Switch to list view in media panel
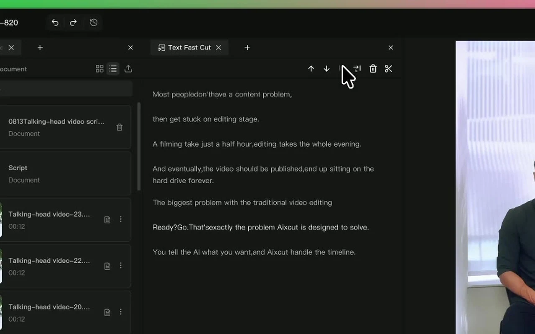 pos(113,69)
